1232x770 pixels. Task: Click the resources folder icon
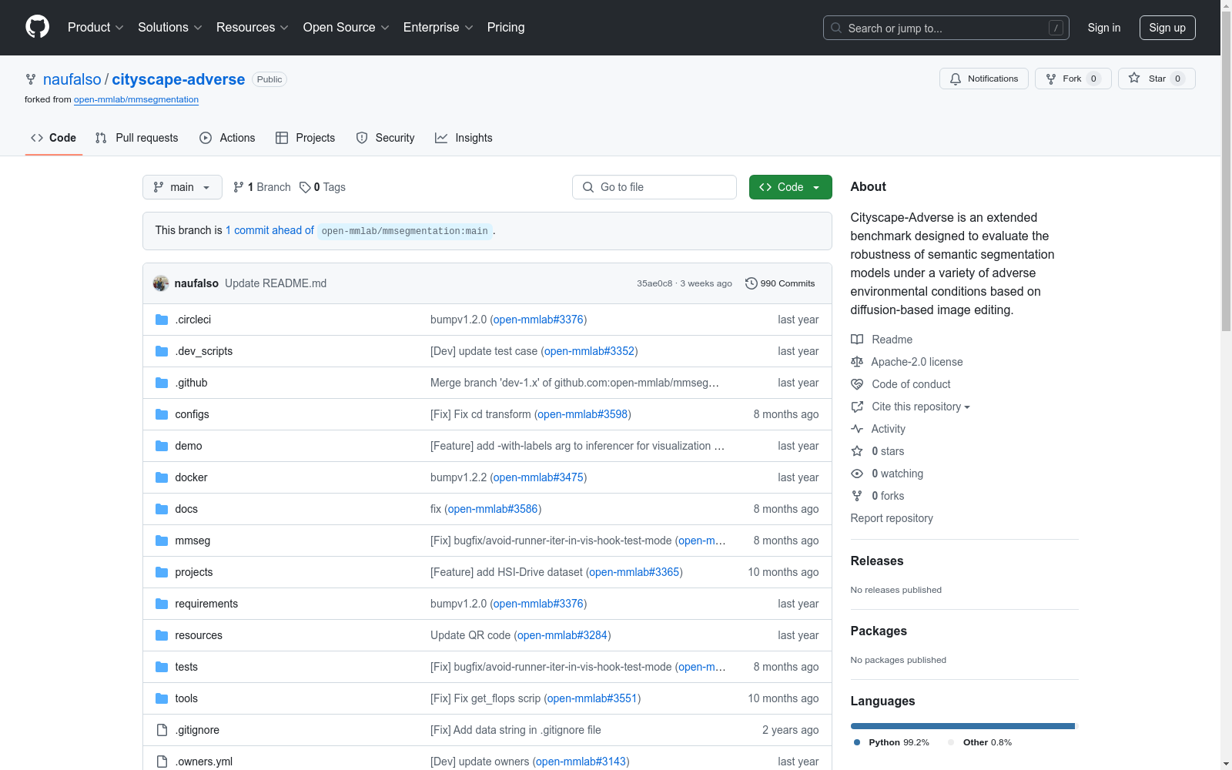[x=162, y=635]
